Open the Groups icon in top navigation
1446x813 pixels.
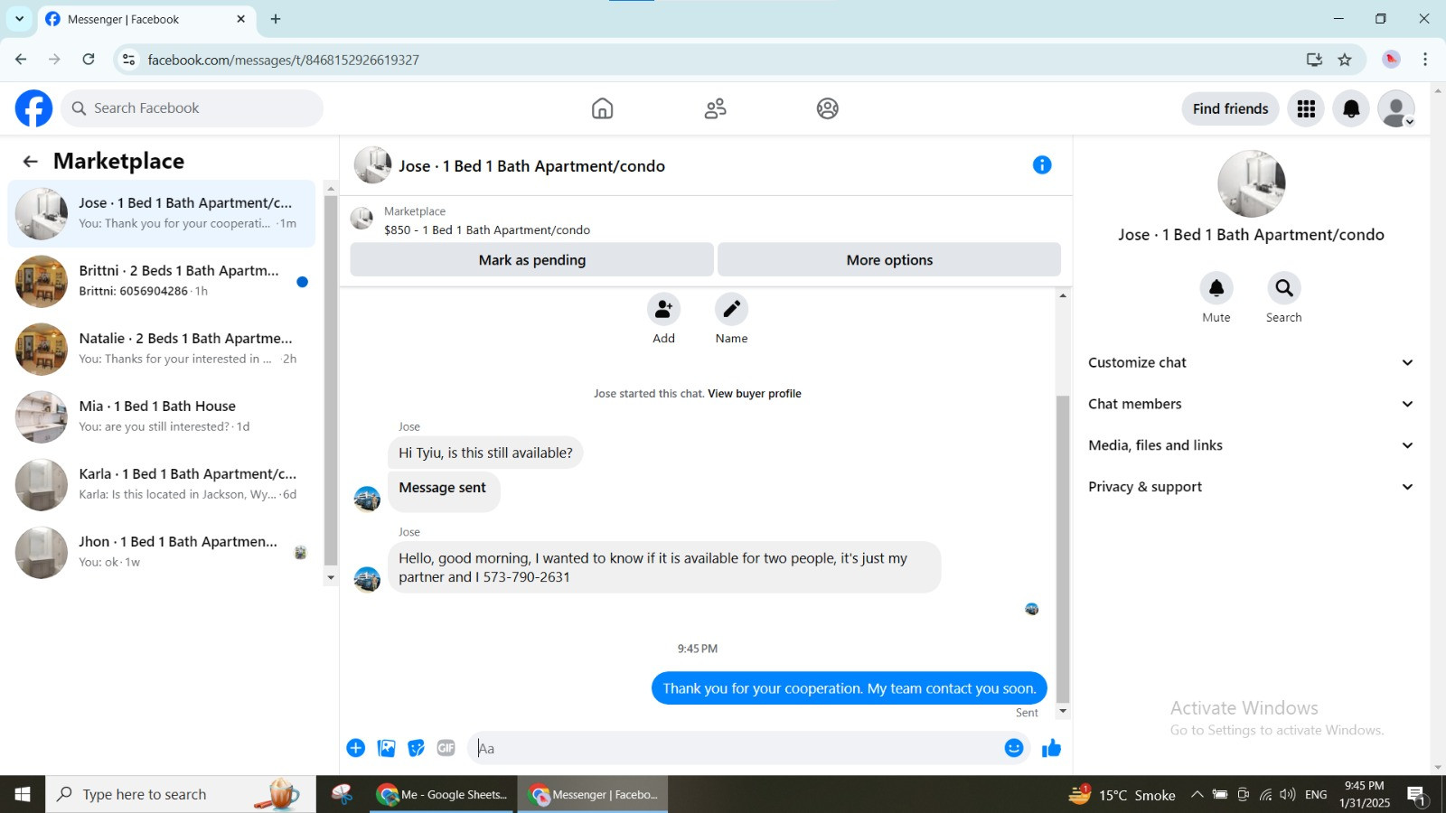(827, 108)
